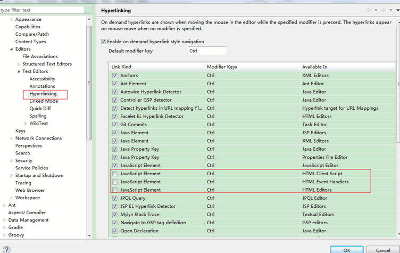Select Linked Mode in preferences tree
400x253 pixels.
[44, 101]
